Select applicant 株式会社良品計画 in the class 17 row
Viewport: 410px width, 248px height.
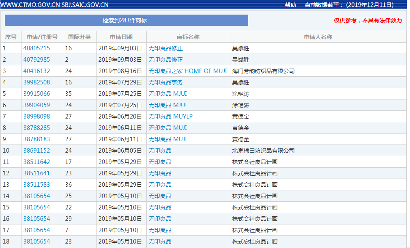pyautogui.click(x=255, y=162)
